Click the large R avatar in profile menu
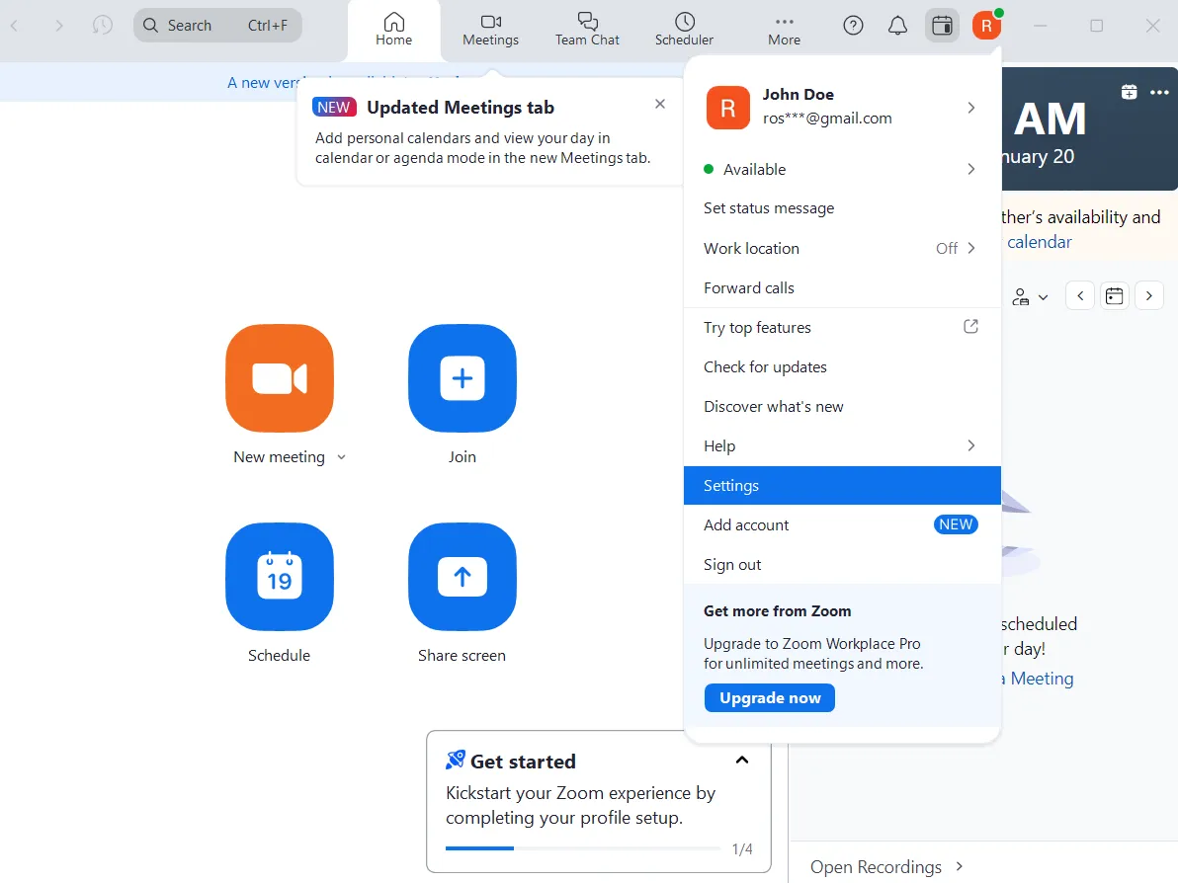 (x=728, y=108)
